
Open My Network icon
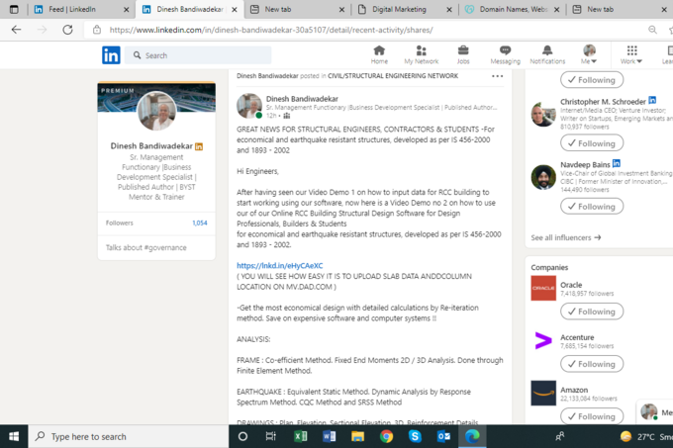click(421, 54)
